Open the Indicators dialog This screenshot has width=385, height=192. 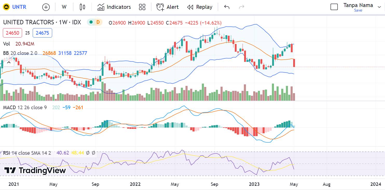tap(114, 7)
